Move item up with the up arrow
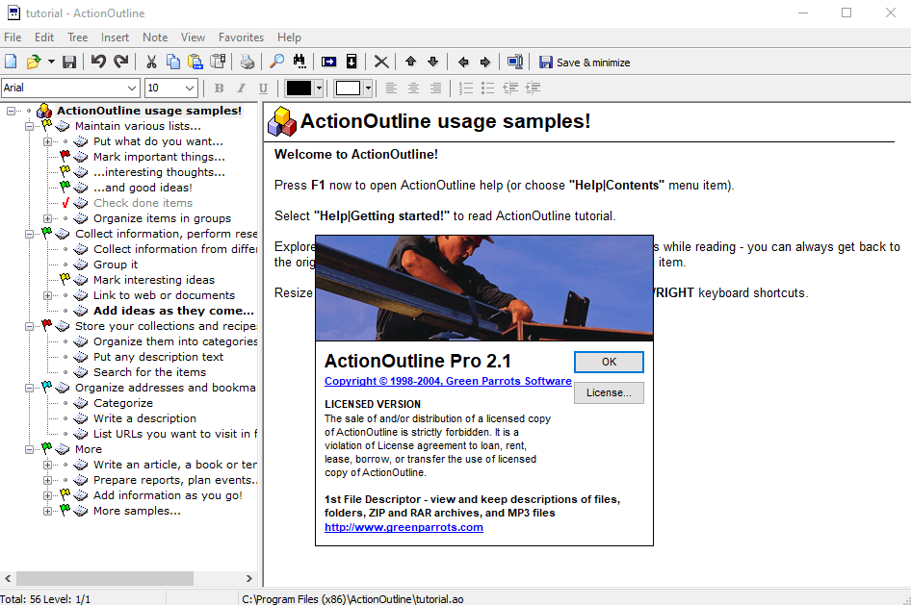The height and width of the screenshot is (605, 911). pyautogui.click(x=411, y=62)
